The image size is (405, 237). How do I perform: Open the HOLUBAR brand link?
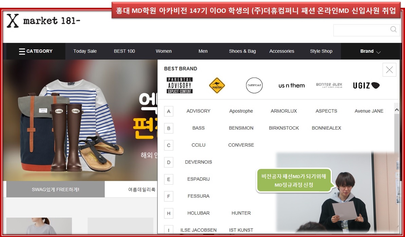(x=198, y=213)
